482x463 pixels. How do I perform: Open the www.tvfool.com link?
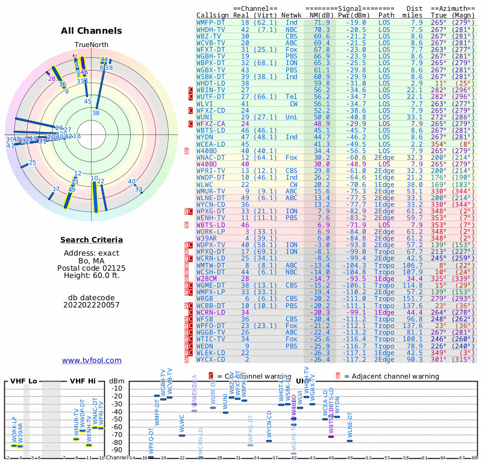pos(92,361)
